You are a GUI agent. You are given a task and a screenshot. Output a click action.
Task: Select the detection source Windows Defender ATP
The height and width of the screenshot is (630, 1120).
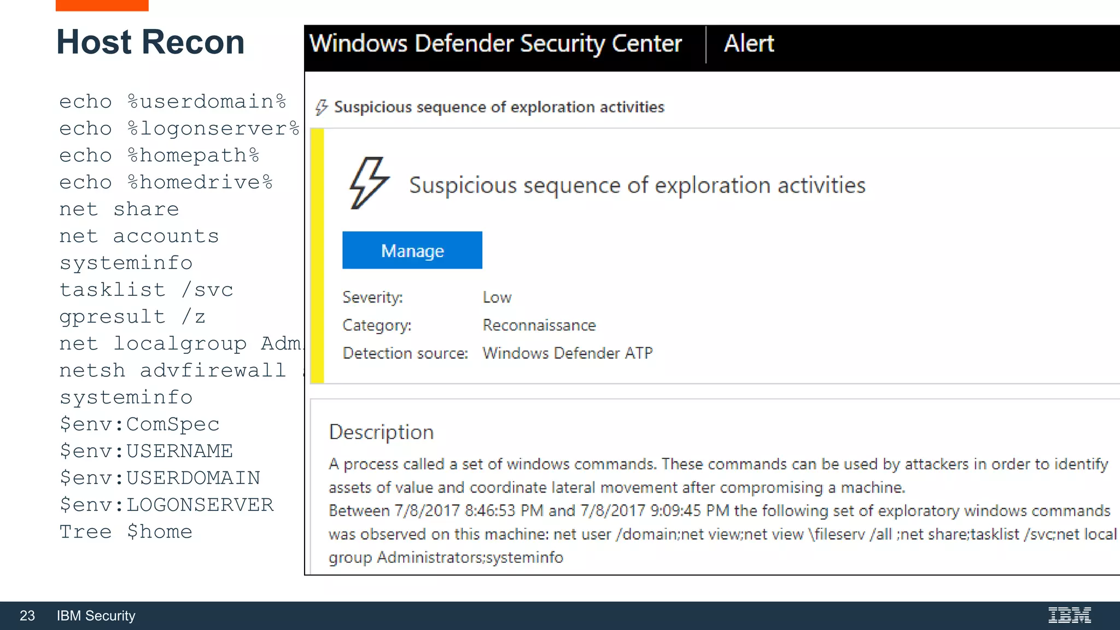coord(568,353)
